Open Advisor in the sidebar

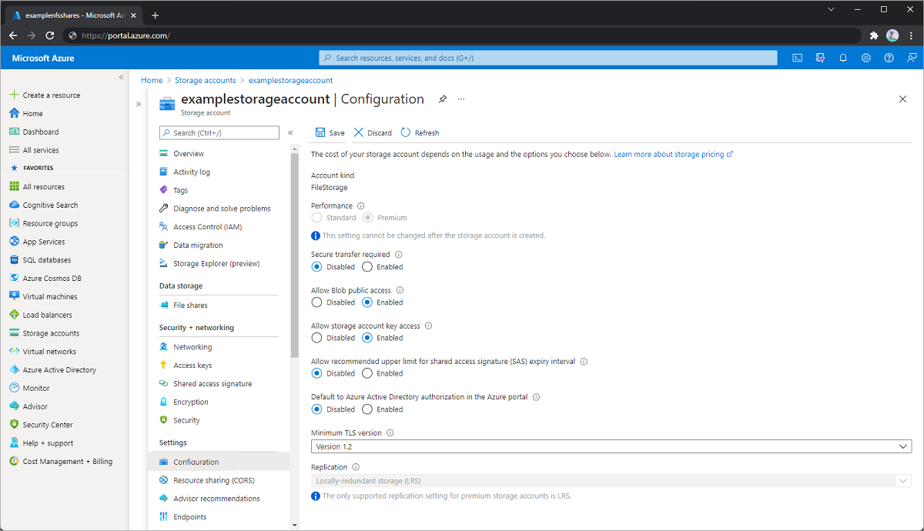[35, 406]
